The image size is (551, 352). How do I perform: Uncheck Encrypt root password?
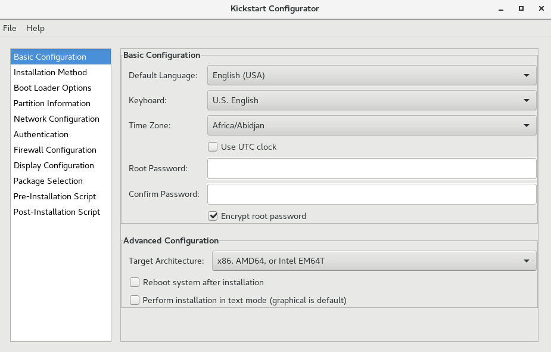pyautogui.click(x=213, y=216)
